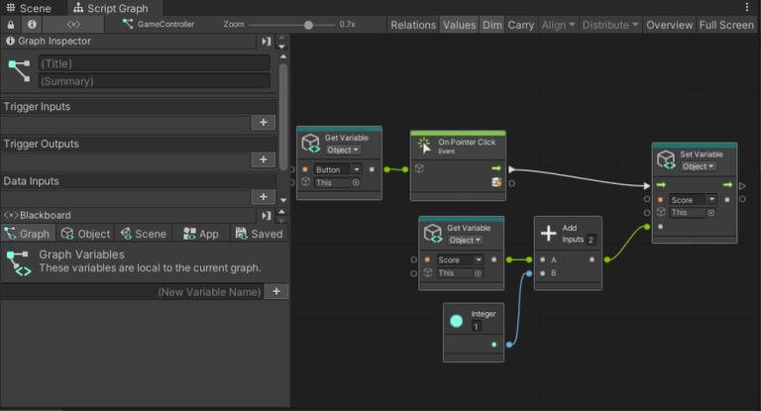Click the Set Variable node cube icon
Image resolution: width=761 pixels, height=411 pixels.
tap(667, 160)
